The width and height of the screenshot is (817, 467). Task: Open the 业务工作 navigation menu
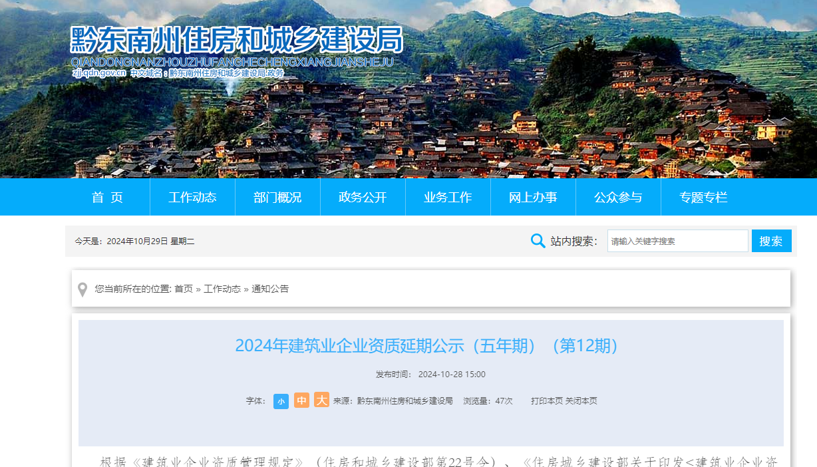448,197
